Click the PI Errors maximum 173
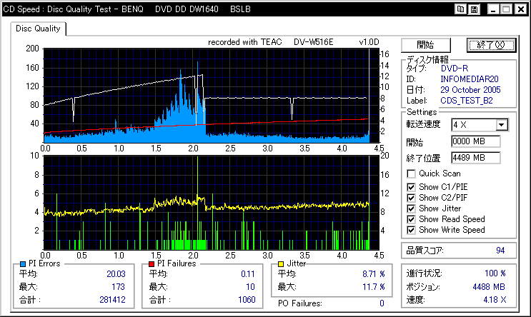Screen dimensions: 531x317 pyautogui.click(x=118, y=287)
